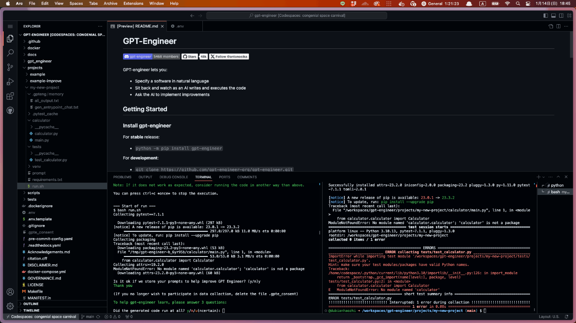This screenshot has width=576, height=323.
Task: Click the gpt-engineer Discord members badge
Action: pos(151,57)
